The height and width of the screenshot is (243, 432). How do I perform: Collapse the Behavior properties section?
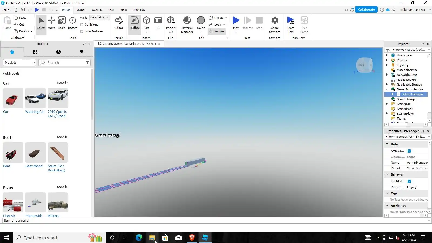click(387, 174)
